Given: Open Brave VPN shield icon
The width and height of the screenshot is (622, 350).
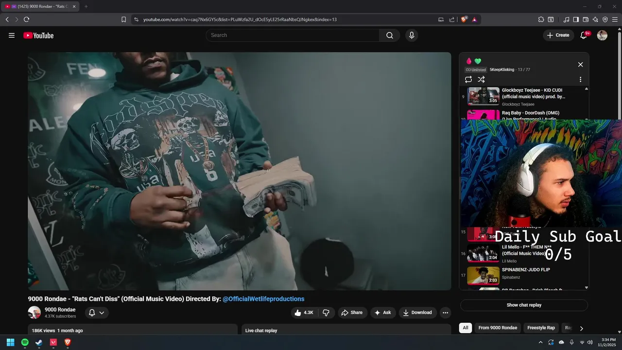Looking at the screenshot, I should (605, 19).
